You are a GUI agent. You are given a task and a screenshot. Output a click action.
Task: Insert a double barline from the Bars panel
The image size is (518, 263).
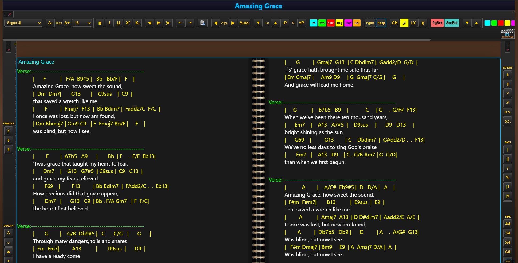(508, 159)
